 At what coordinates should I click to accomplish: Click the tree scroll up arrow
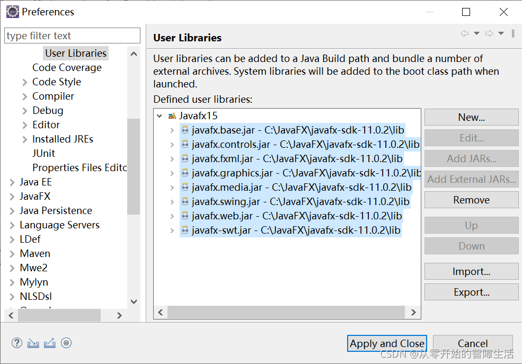pos(134,54)
